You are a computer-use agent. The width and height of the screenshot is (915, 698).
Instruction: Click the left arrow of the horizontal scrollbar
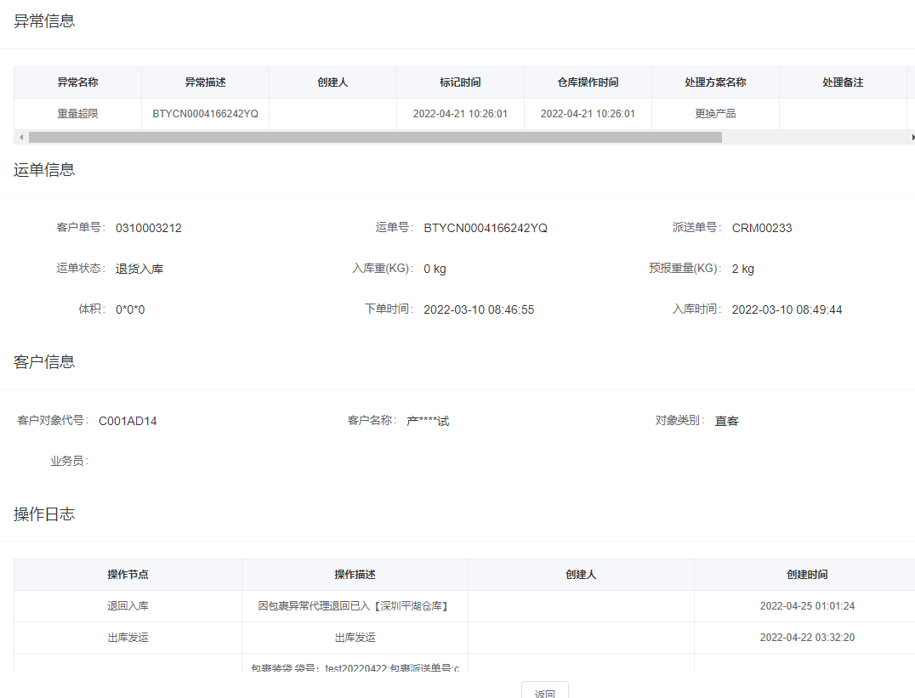(x=20, y=137)
